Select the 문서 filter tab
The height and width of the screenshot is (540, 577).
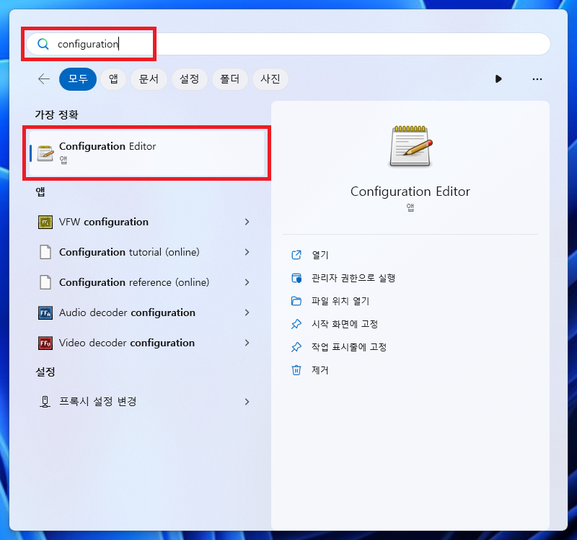click(149, 79)
